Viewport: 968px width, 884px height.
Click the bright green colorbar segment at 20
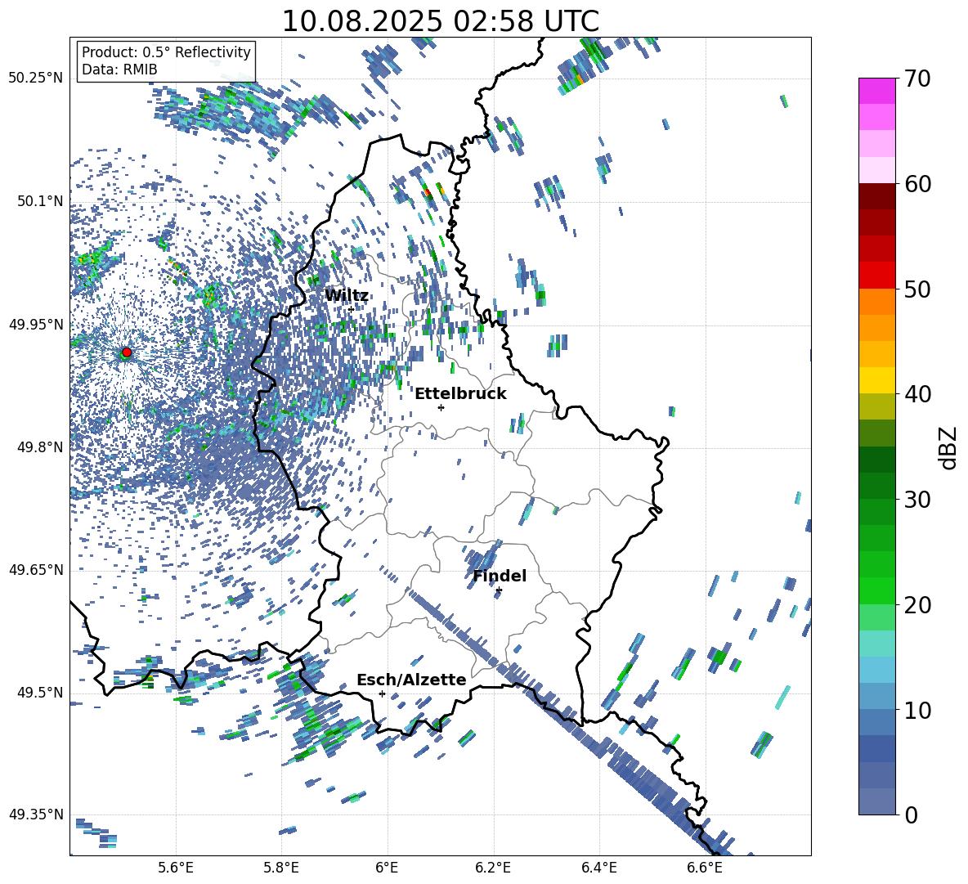coord(877,591)
